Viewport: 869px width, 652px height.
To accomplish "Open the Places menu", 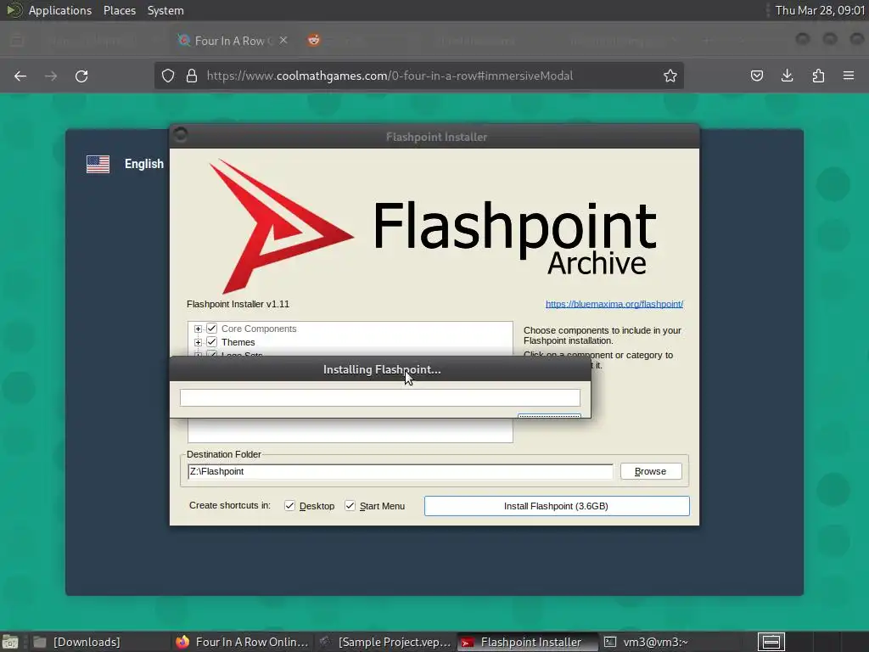I will [119, 10].
